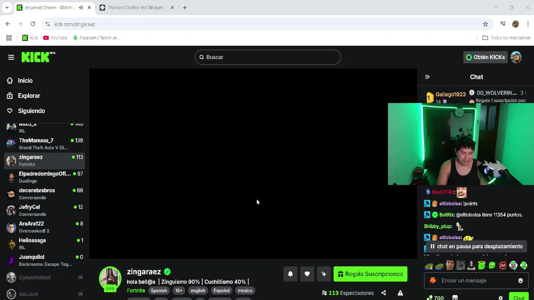Click SkollTF40 username in chat
534x300 pixels.
(x=443, y=192)
